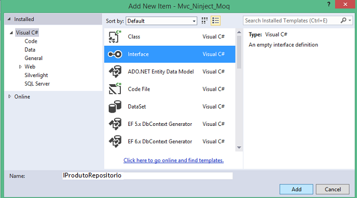Click the Name field with IProdutoRepositorio
The image size is (357, 198).
point(148,176)
